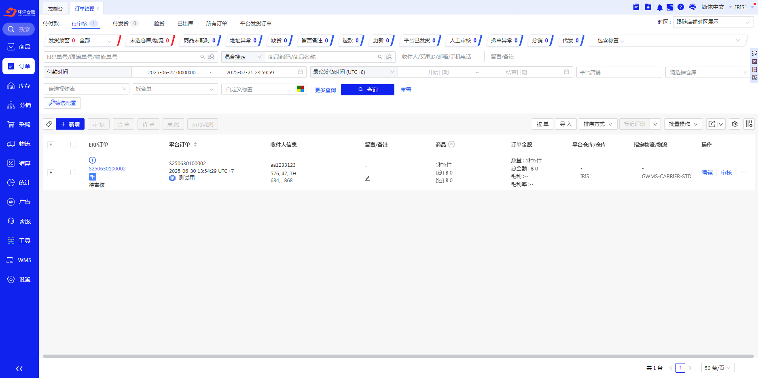
Task: Open the 批量操作 dropdown
Action: click(x=683, y=124)
